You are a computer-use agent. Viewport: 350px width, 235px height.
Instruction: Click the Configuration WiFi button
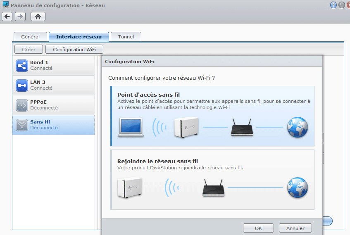tap(74, 49)
